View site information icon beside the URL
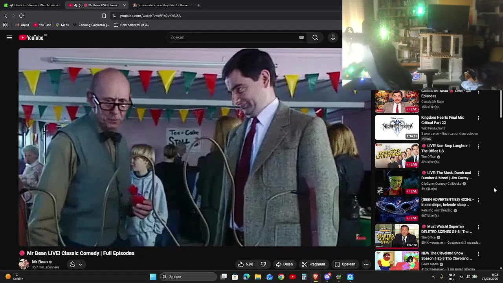Screen dimensions: 503x283 pyautogui.click(x=114, y=16)
